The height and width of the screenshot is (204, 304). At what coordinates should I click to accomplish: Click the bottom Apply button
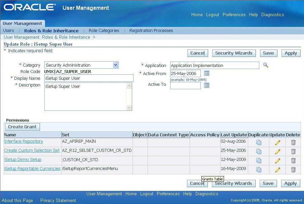(291, 183)
